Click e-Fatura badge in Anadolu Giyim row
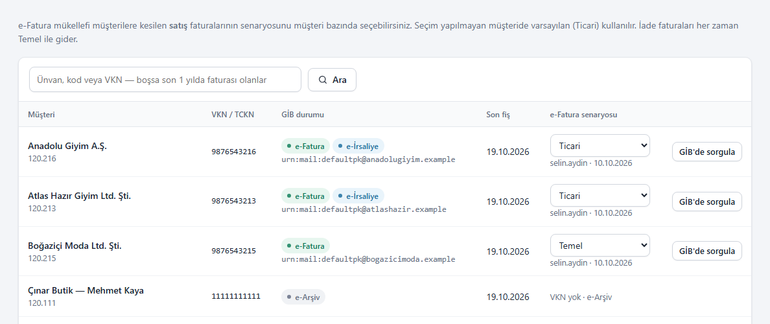The width and height of the screenshot is (770, 324). tap(305, 146)
